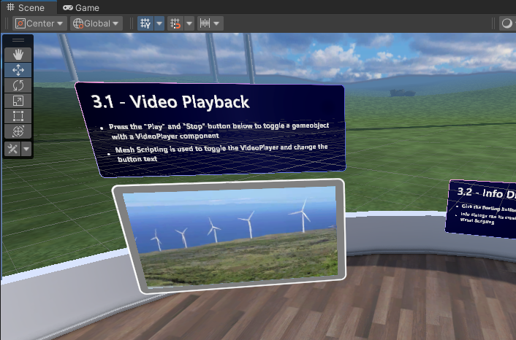Select the Transform tool
This screenshot has height=340, width=516.
18,131
